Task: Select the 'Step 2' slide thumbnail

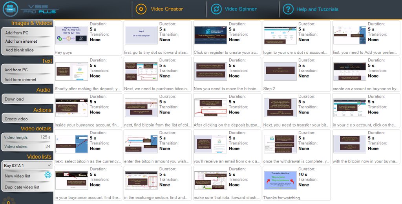Action: pyautogui.click(x=280, y=71)
